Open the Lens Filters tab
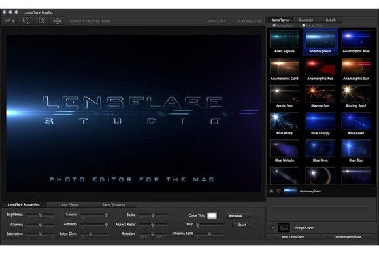 (x=69, y=204)
